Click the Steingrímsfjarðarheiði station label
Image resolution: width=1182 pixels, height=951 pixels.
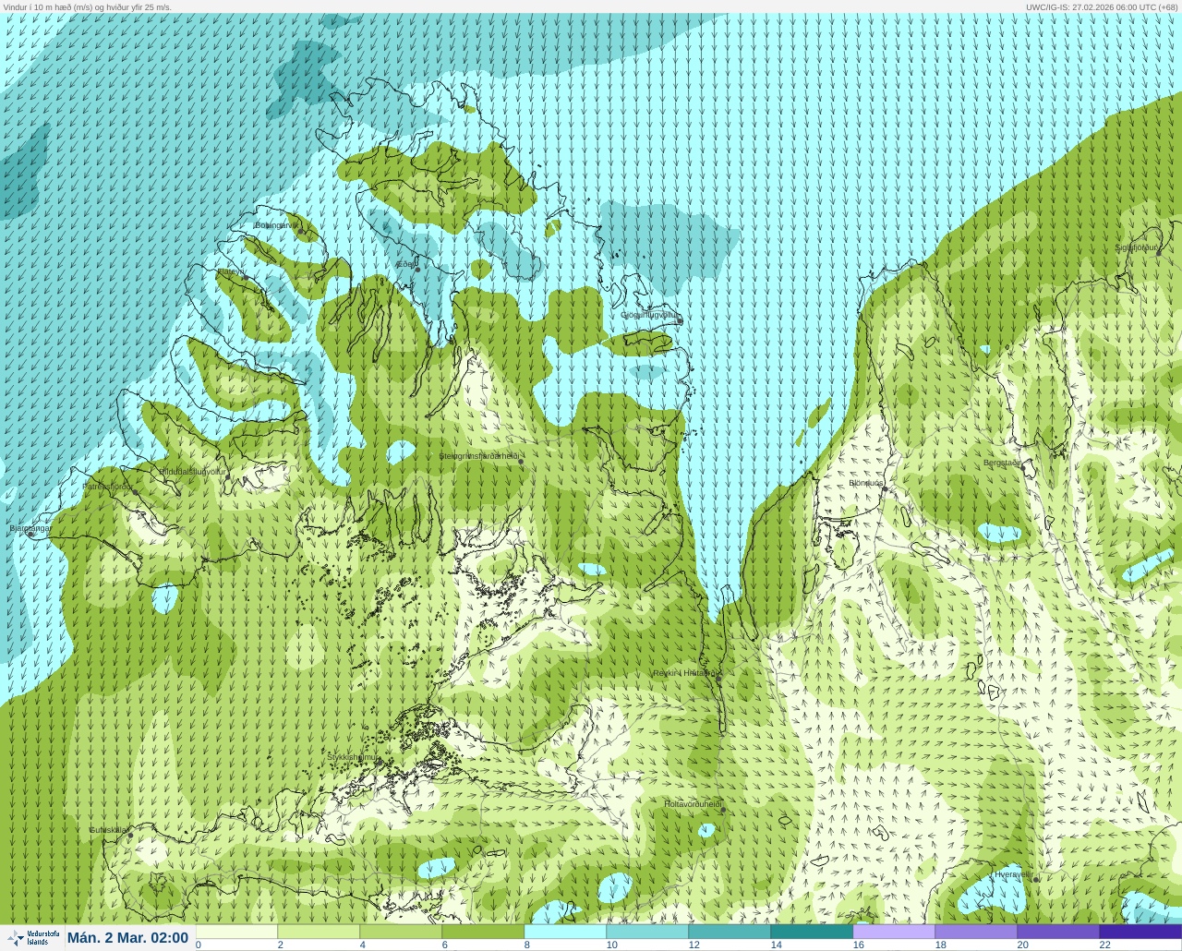coord(478,456)
